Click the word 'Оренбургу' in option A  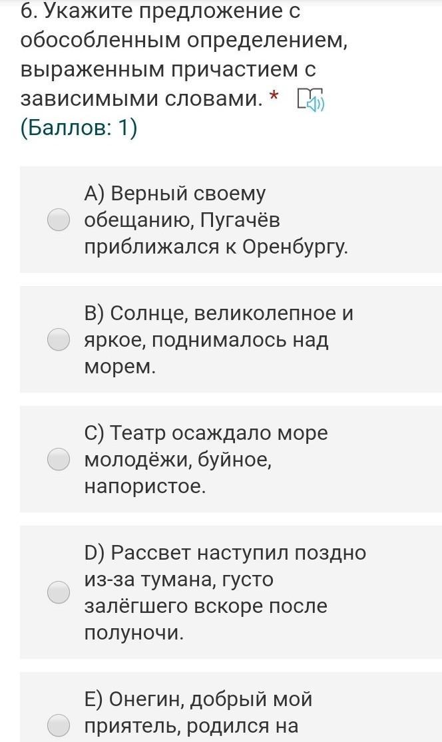click(x=295, y=247)
